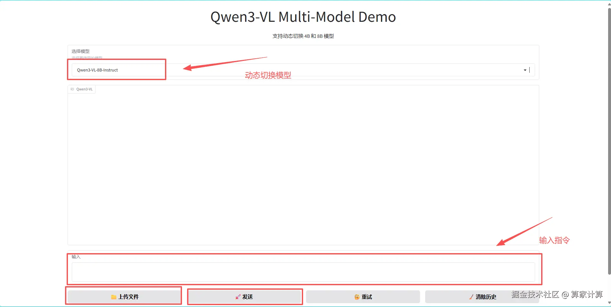Screen dimensions: 611x307
Task: Click the Qwen3-VL chatbot label icon
Action: click(72, 89)
